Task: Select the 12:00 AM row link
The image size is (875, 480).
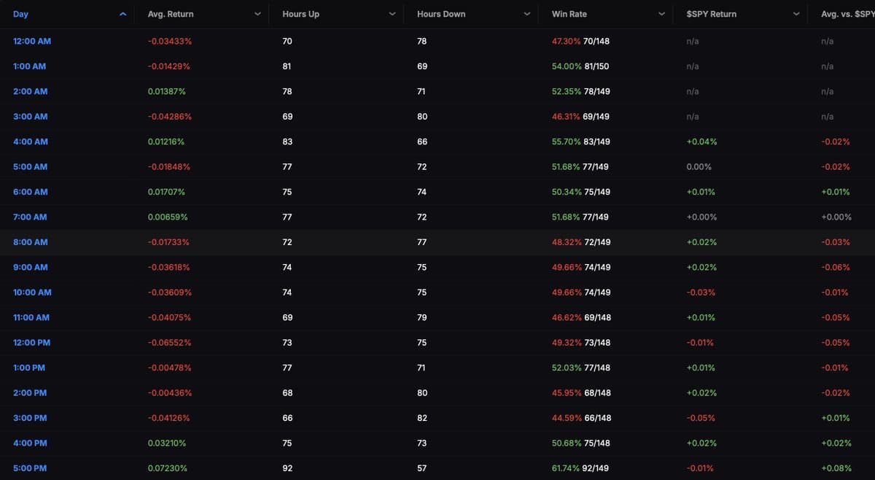Action: [x=31, y=41]
